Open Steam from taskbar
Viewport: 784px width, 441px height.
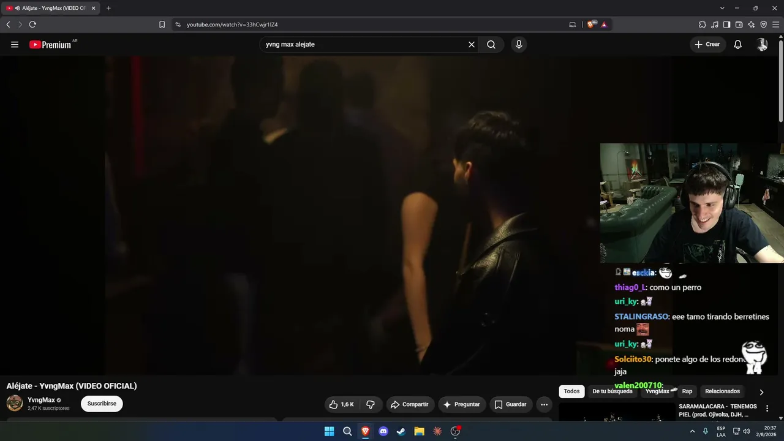point(401,431)
